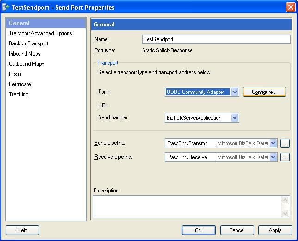Confirm with the OK button
The image size is (298, 241).
pos(199,230)
